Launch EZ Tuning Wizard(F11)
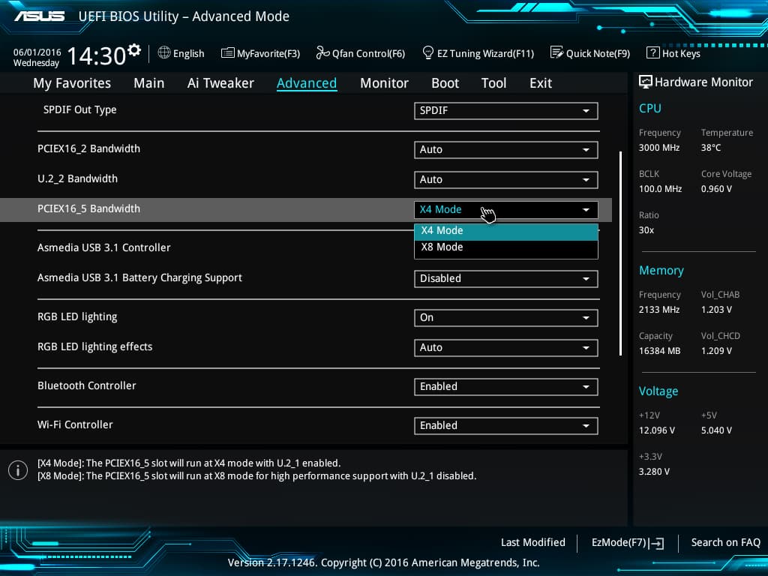This screenshot has height=576, width=768. pos(478,53)
